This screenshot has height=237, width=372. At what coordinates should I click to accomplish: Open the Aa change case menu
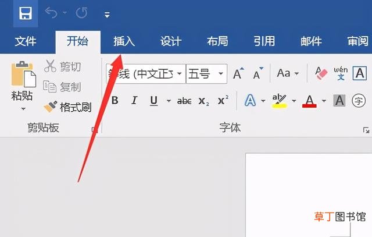(x=288, y=73)
